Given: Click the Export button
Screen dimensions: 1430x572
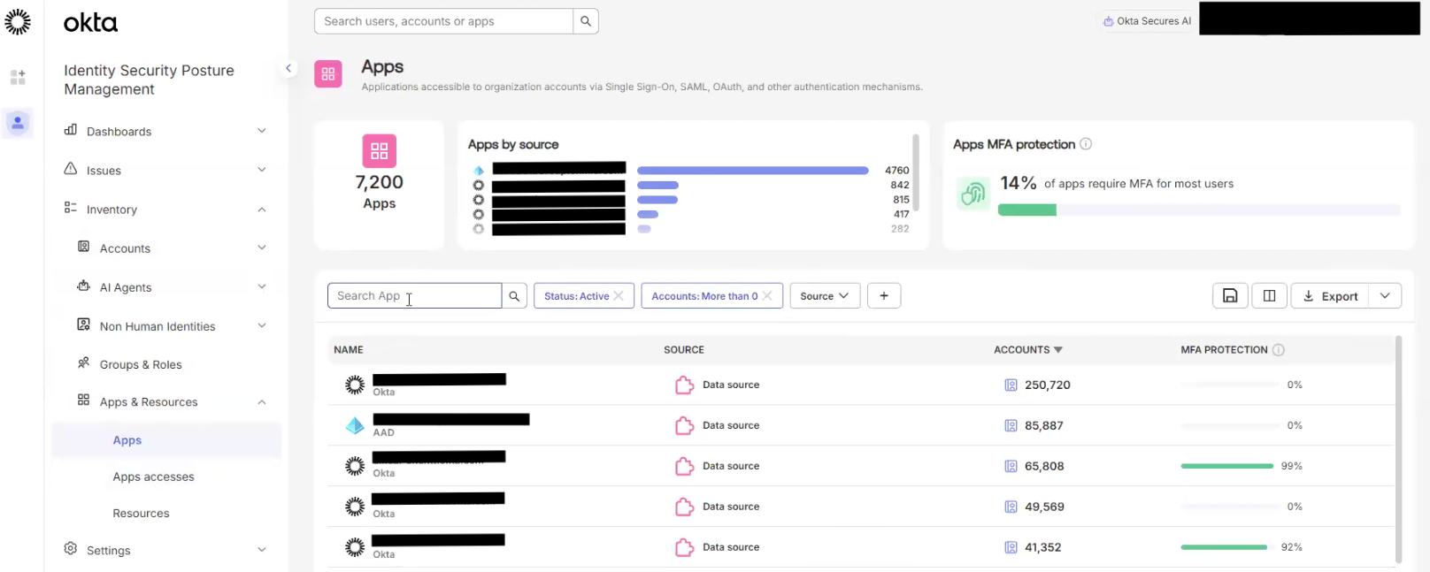Looking at the screenshot, I should click(1330, 296).
